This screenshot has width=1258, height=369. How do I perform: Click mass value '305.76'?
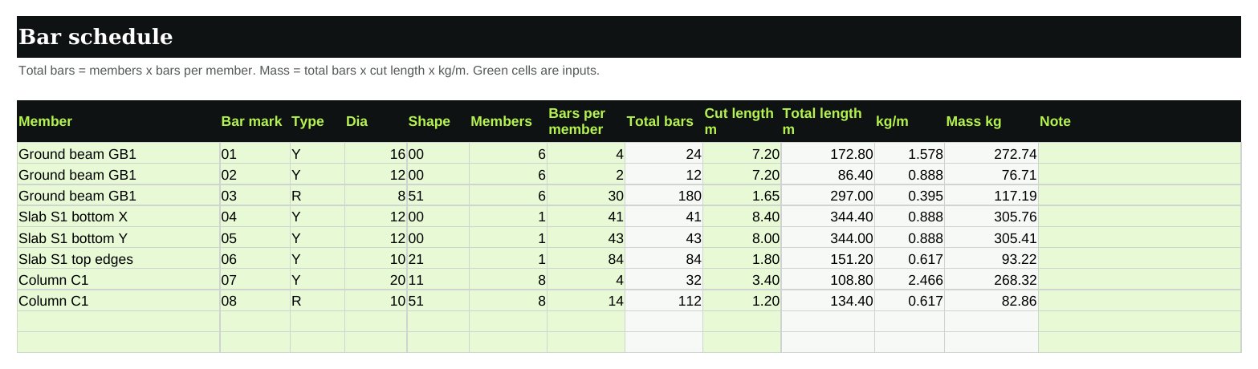991,217
